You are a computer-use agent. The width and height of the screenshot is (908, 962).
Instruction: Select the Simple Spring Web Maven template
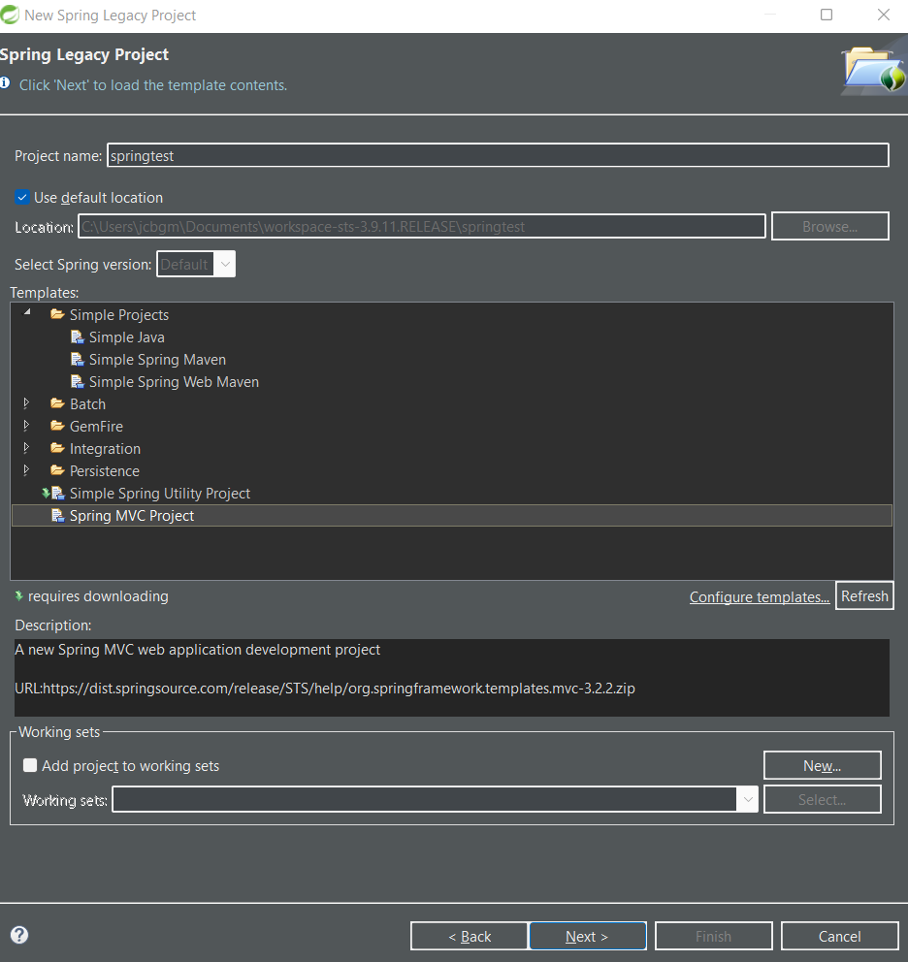(x=174, y=382)
